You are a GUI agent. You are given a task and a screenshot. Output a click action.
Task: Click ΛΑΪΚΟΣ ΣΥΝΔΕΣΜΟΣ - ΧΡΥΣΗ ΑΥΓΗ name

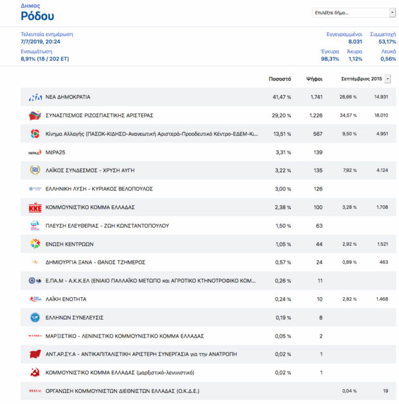pos(90,170)
